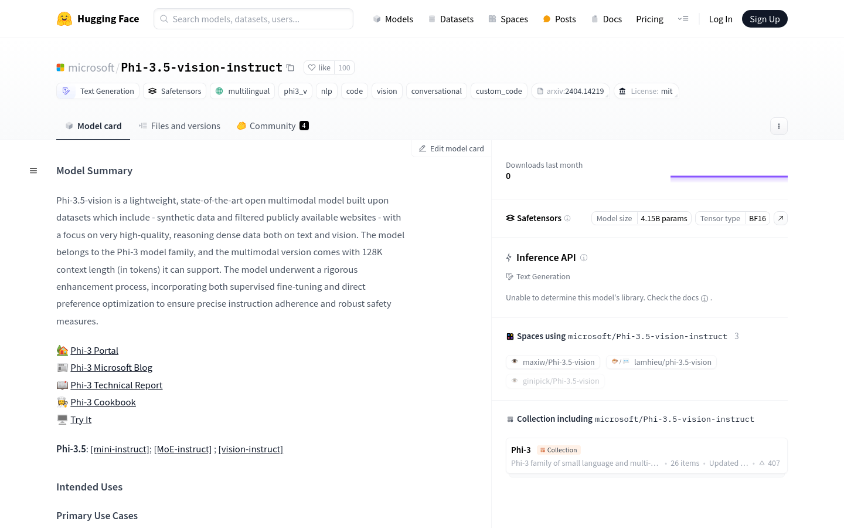
Task: Open the vision-instruct link
Action: point(251,449)
